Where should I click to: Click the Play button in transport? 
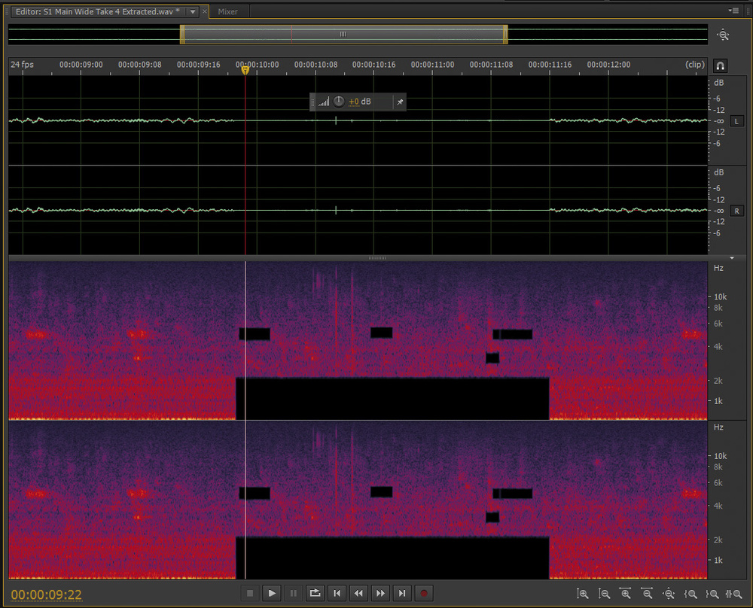click(272, 594)
